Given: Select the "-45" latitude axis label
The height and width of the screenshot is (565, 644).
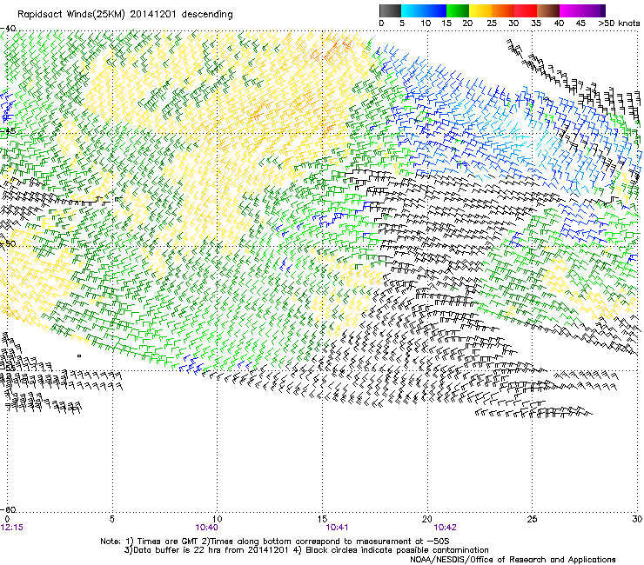Looking at the screenshot, I should coord(9,131).
